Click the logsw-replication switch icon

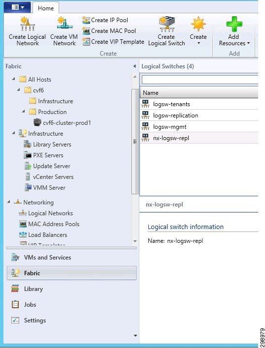click(x=145, y=115)
